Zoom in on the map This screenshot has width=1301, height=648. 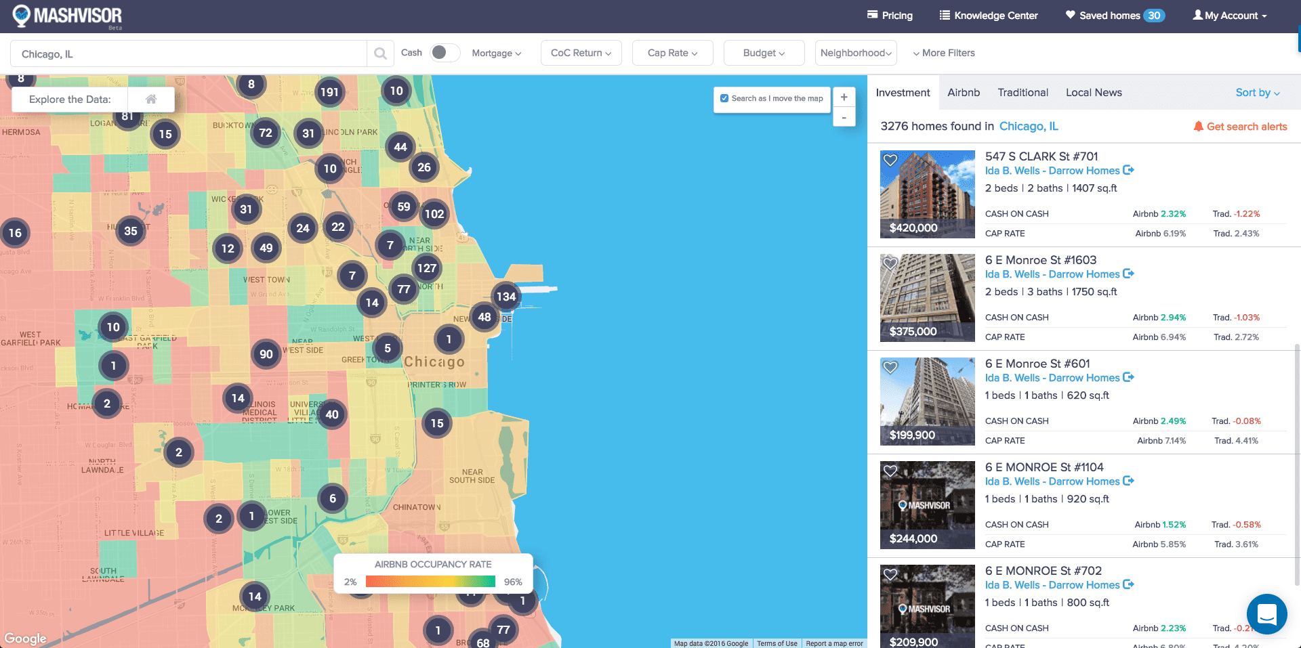844,98
